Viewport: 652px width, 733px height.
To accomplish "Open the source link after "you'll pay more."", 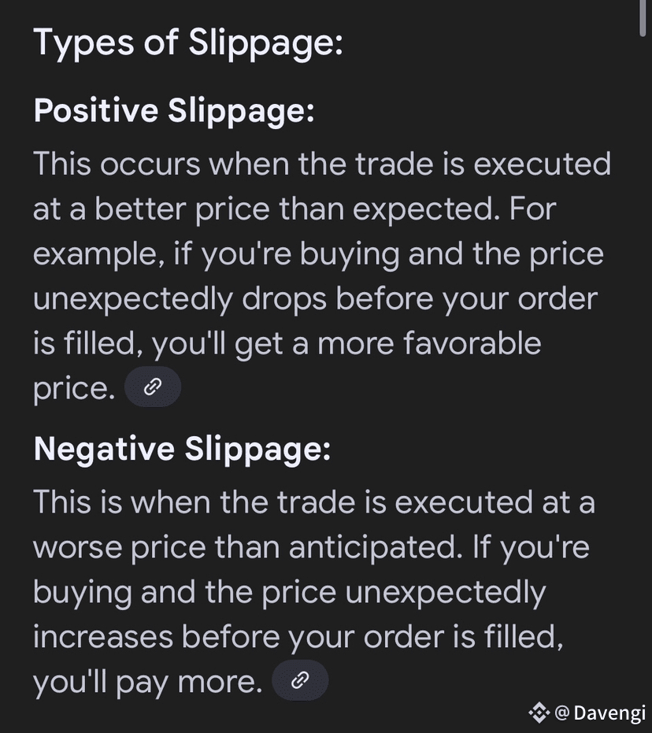I will (x=299, y=679).
